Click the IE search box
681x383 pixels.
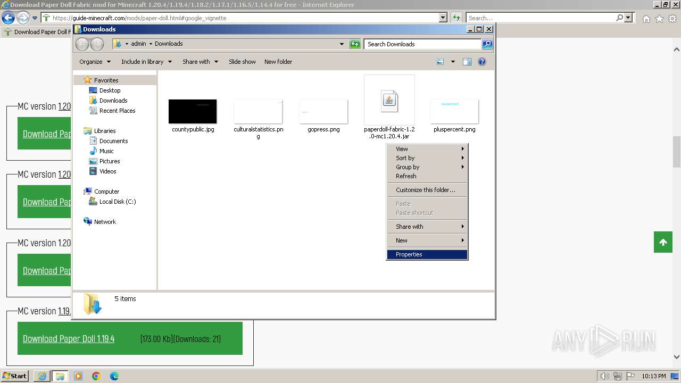pos(541,18)
